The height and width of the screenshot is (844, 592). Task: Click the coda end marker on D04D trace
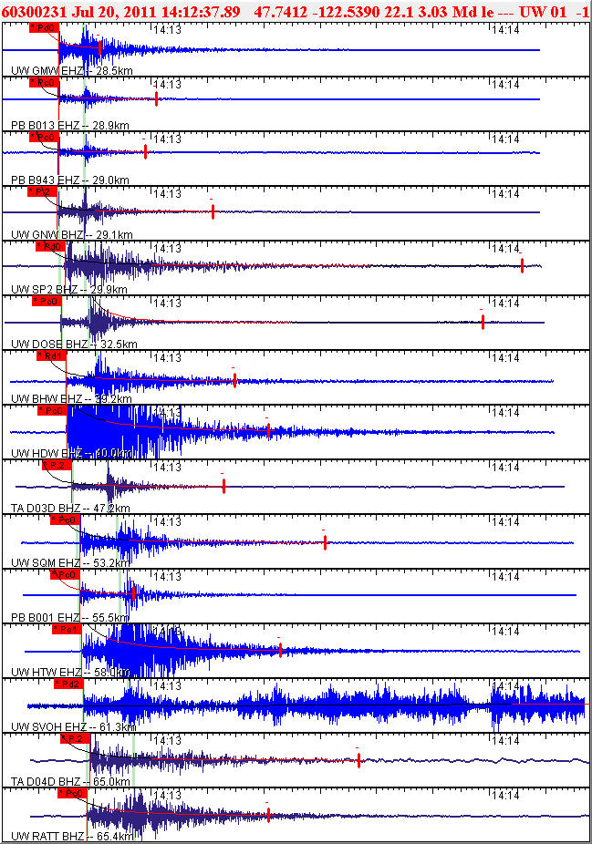tap(358, 760)
